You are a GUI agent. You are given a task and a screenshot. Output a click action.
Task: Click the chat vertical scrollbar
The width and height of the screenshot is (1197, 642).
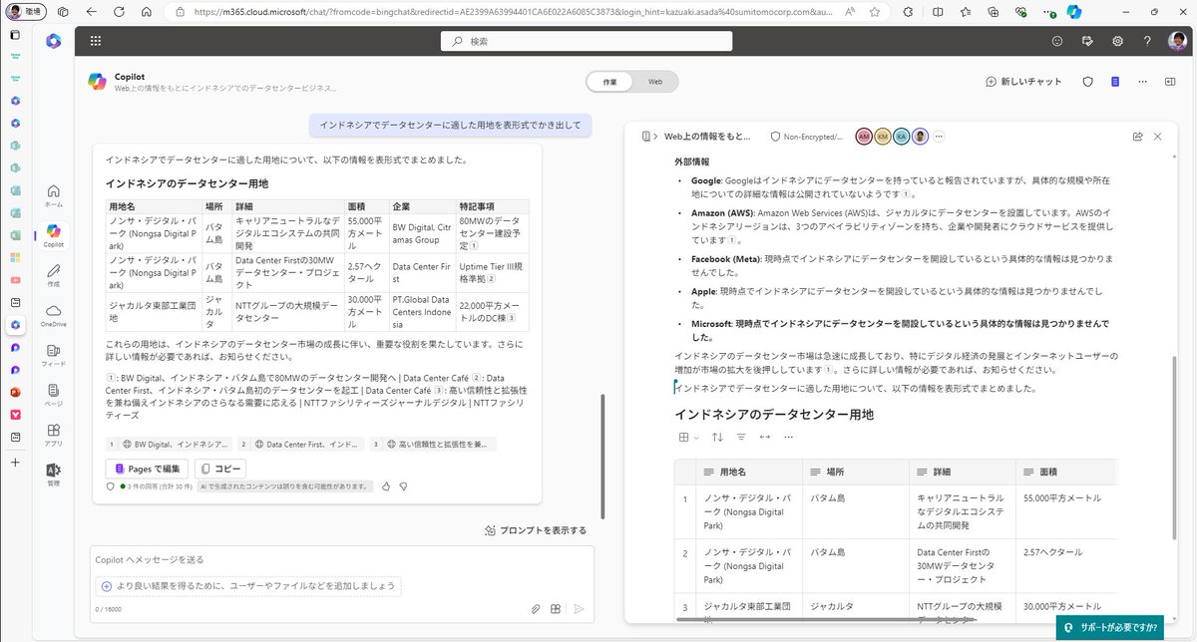coord(601,459)
